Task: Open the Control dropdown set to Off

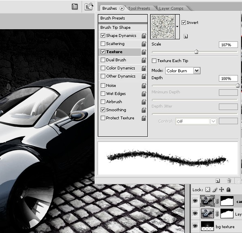Action: 196,121
